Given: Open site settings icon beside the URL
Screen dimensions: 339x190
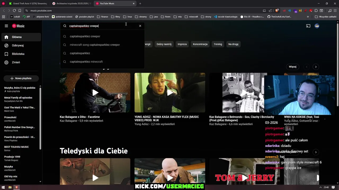Looking at the screenshot, I should point(26,11).
